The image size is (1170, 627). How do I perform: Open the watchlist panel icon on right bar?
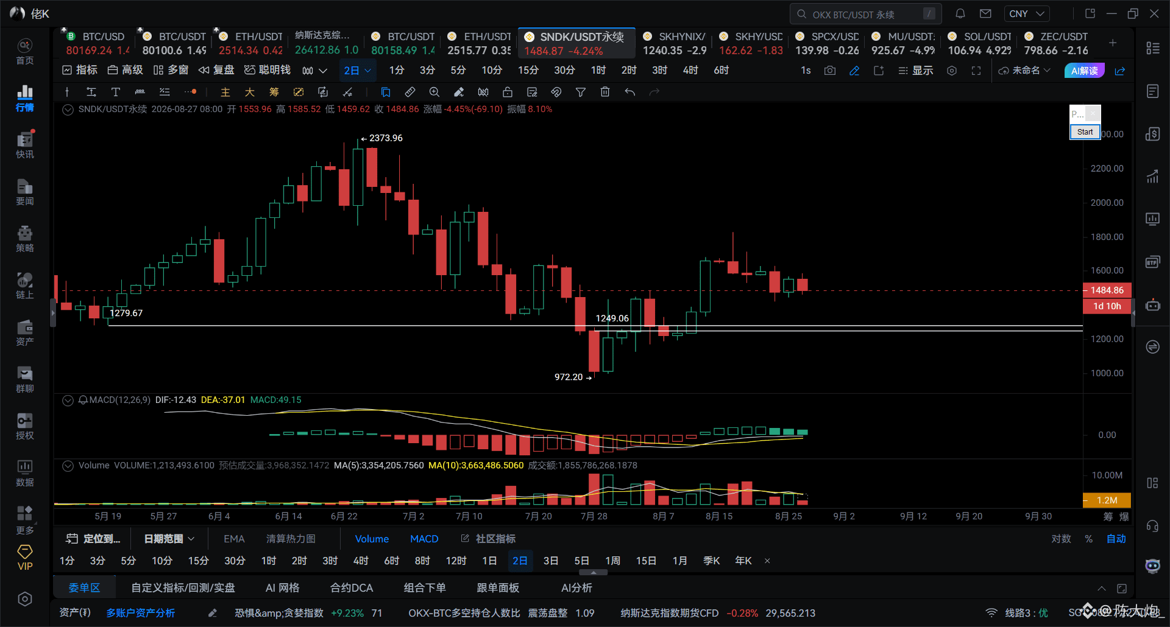point(1152,48)
